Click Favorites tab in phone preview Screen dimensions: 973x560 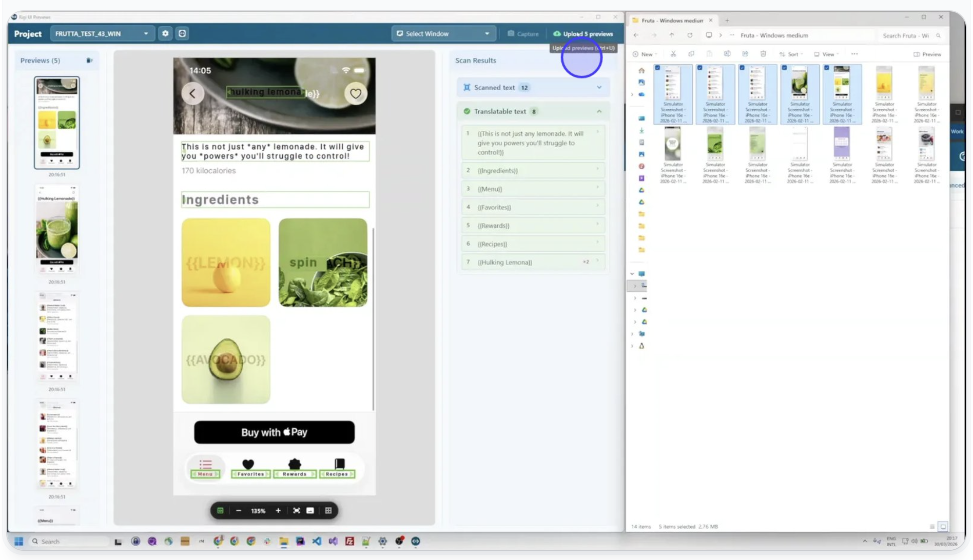click(250, 469)
